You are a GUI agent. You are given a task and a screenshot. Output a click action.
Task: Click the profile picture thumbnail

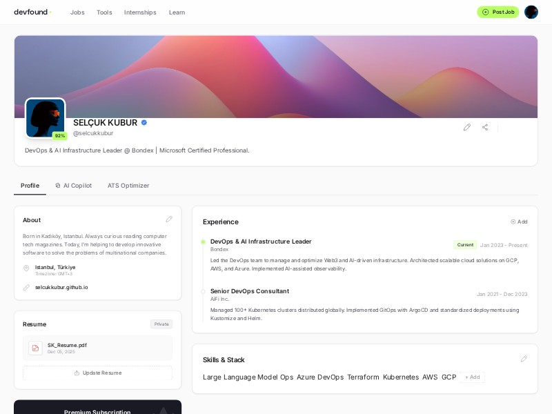45,118
